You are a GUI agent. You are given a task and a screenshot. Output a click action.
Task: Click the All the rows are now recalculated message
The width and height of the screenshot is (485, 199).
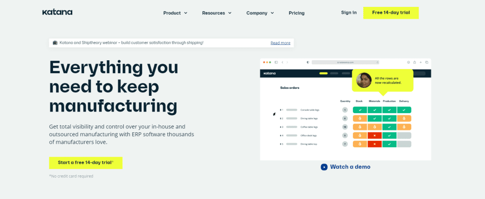coord(388,80)
